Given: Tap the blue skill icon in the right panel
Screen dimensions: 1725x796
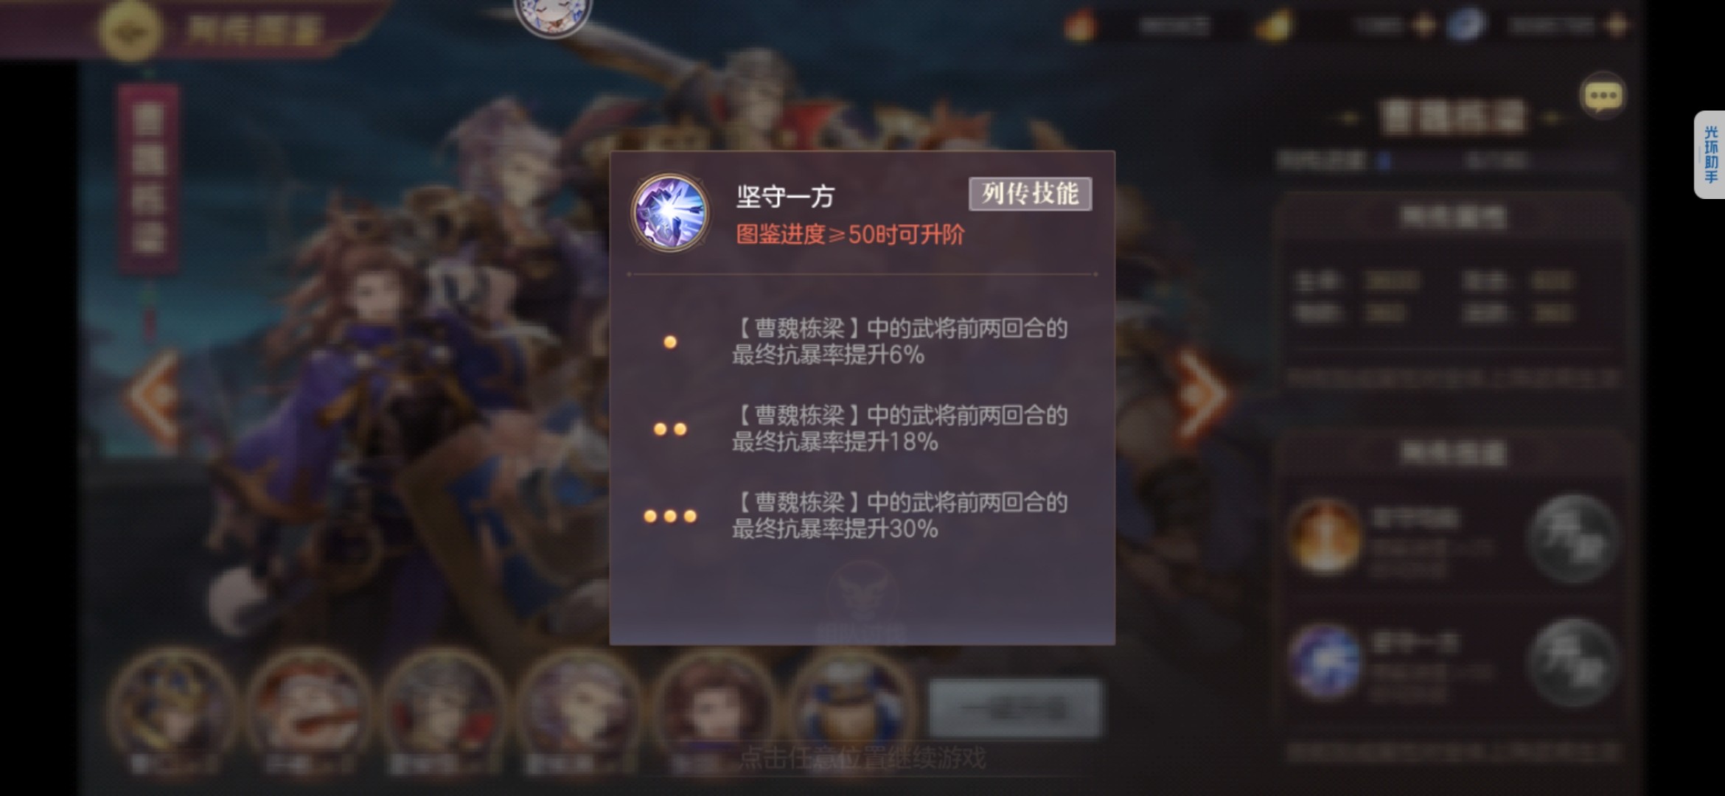Looking at the screenshot, I should [x=1325, y=662].
